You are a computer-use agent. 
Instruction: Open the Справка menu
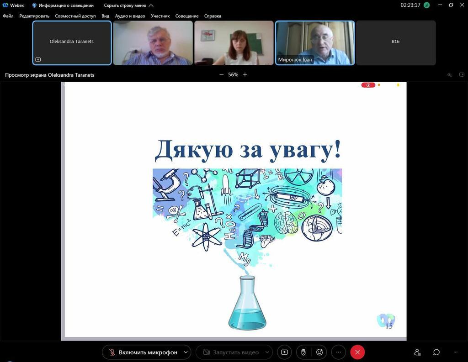[x=213, y=16]
